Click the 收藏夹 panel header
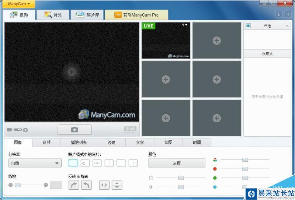Image resolution: width=295 pixels, height=200 pixels. coord(267,54)
